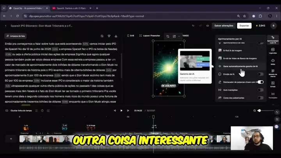
Task: Click the redo arrow in editor header
Action: [200, 26]
